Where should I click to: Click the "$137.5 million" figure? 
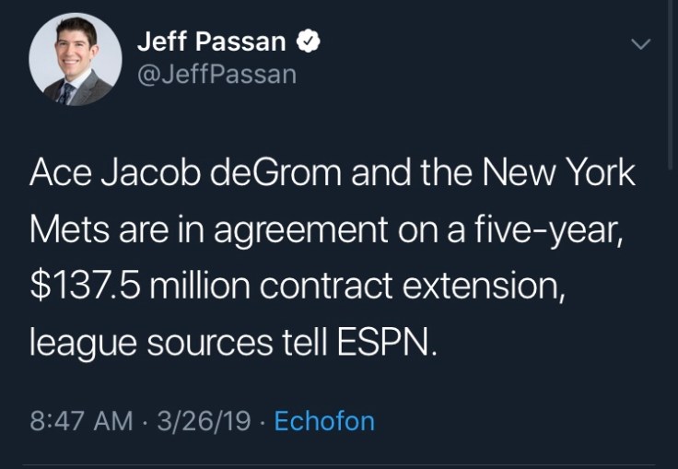pos(138,286)
